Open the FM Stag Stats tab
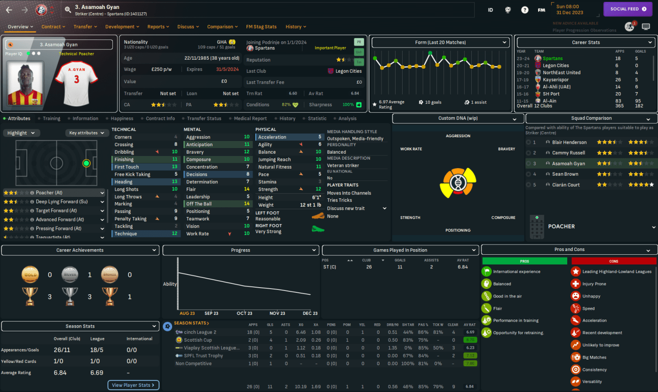Screen dimensions: 658x392 (x=261, y=27)
